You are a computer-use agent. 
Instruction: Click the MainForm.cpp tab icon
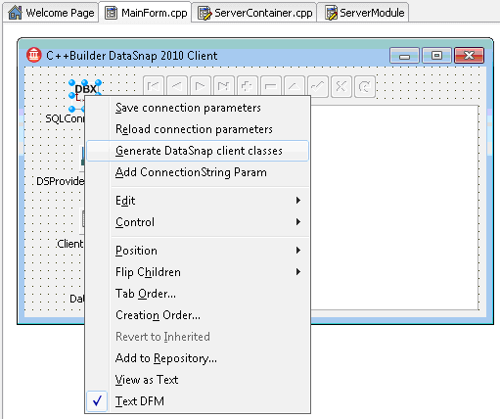tap(111, 13)
